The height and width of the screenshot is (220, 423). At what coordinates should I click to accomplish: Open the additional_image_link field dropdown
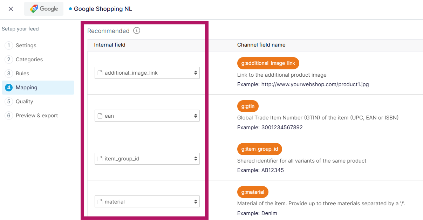(x=147, y=73)
